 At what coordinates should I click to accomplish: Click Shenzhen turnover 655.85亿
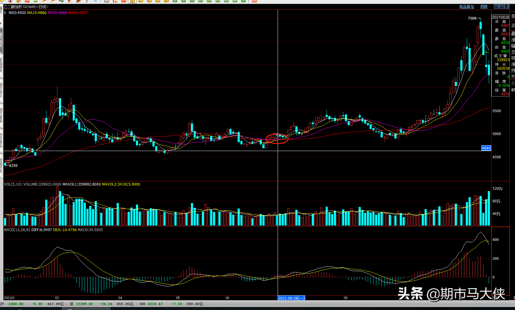(x=125, y=304)
